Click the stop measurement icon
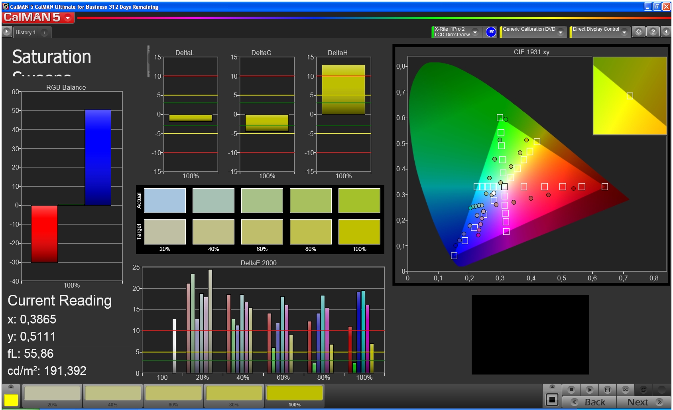The height and width of the screenshot is (410, 673). coord(571,389)
